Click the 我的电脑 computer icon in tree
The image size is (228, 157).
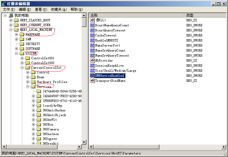point(11,15)
